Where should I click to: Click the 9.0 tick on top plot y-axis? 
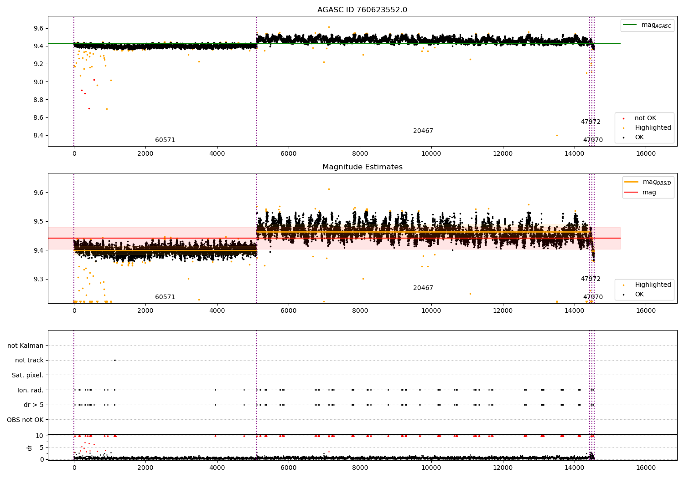tap(38, 82)
